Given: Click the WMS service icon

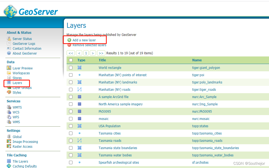Looking at the screenshot, I should 9,122.
